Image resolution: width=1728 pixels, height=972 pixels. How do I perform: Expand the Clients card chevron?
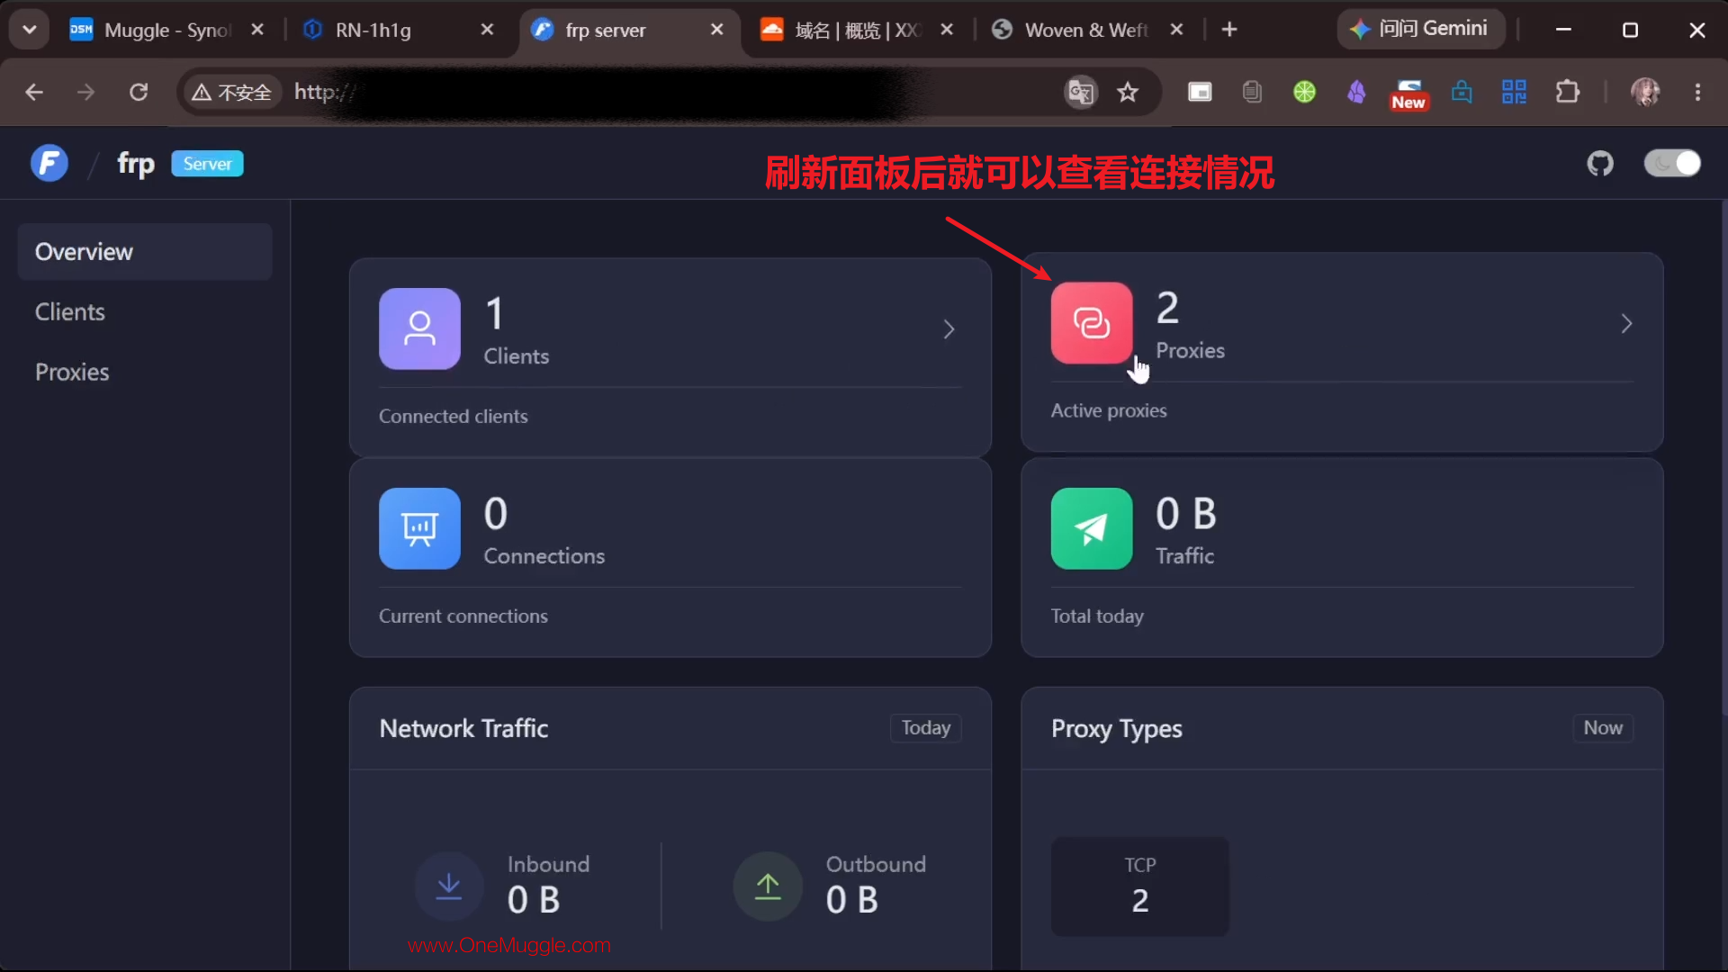(949, 329)
